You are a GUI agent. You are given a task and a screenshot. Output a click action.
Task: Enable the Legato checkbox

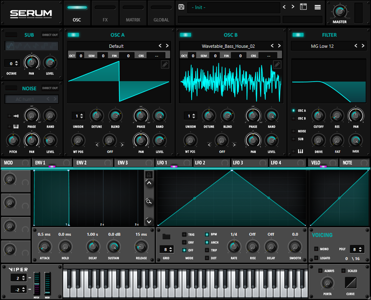click(316, 258)
